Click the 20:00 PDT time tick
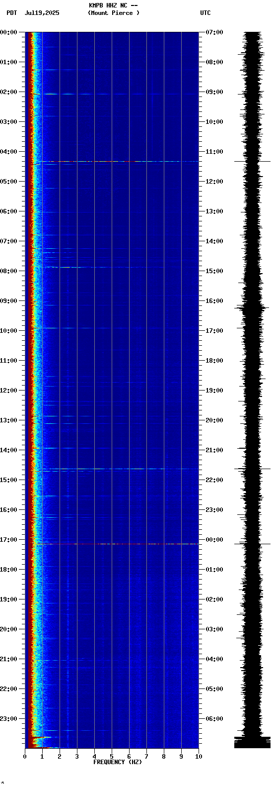The image size is (274, 788). tap(8, 629)
